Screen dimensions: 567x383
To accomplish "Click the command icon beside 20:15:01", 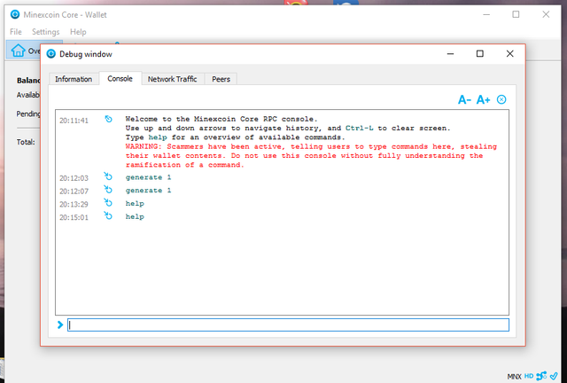I will coord(108,215).
